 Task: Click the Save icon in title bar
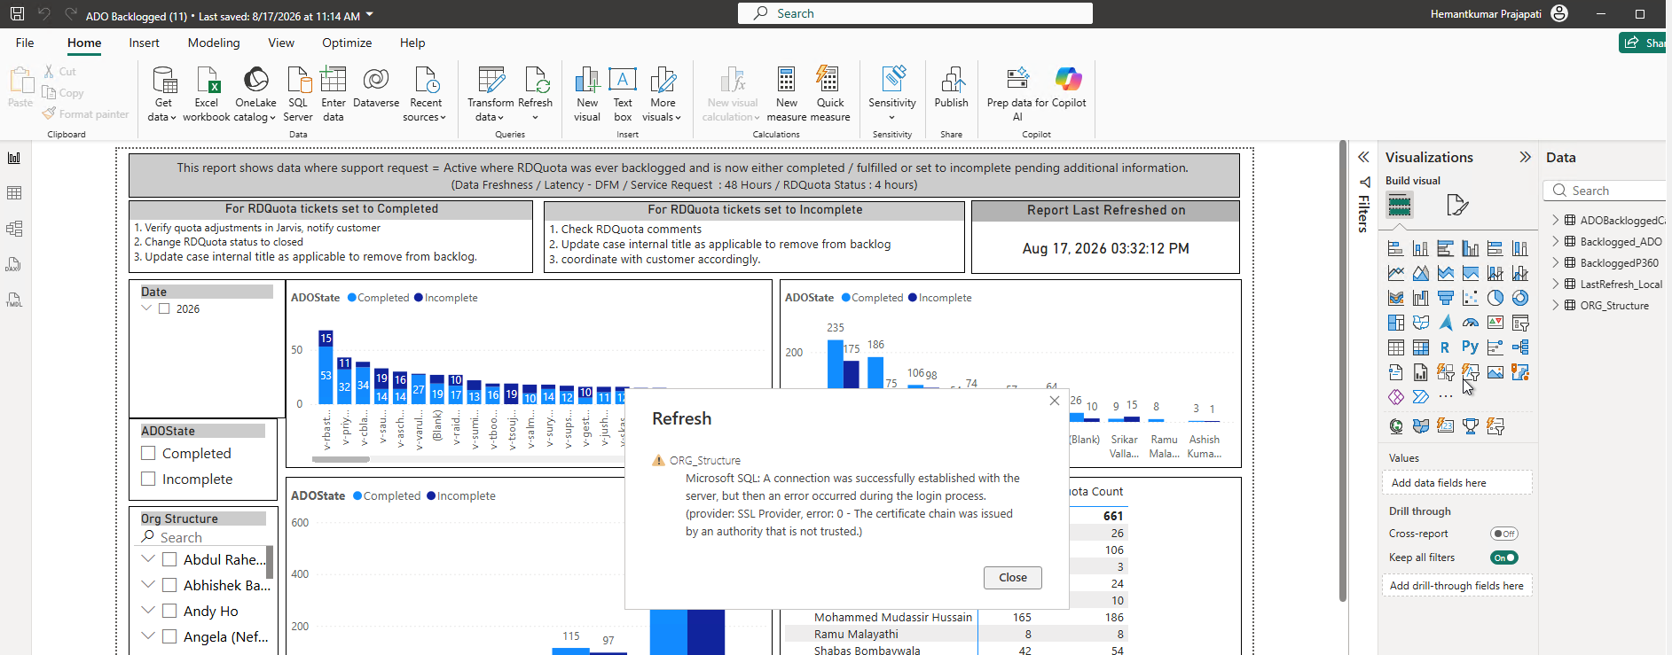pyautogui.click(x=17, y=14)
